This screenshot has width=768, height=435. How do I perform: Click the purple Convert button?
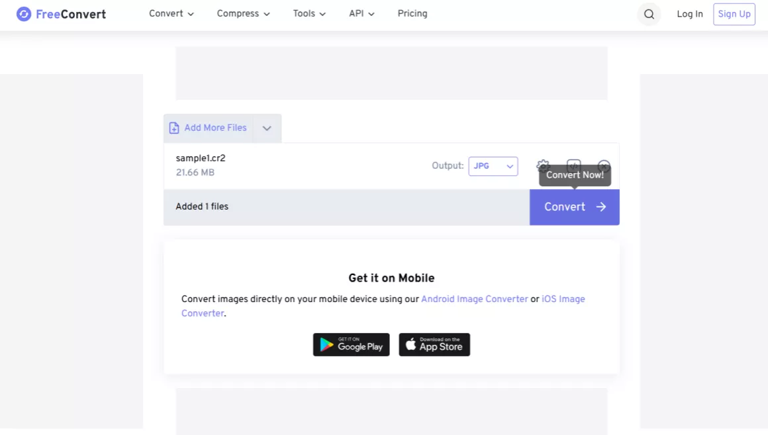point(574,207)
